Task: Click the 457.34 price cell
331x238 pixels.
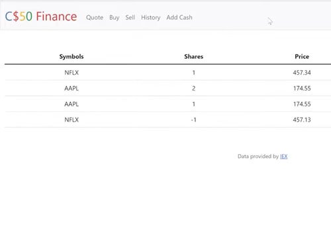Action: [x=302, y=73]
